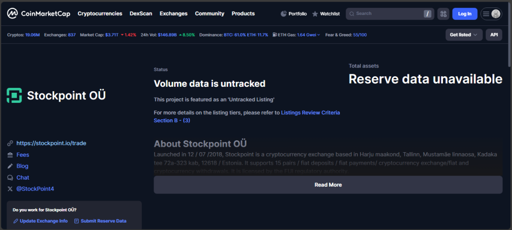
Task: Expand description with Read More button
Action: [x=328, y=185]
